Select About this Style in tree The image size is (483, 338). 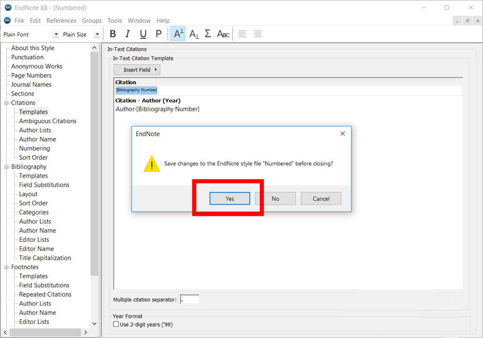[x=33, y=48]
